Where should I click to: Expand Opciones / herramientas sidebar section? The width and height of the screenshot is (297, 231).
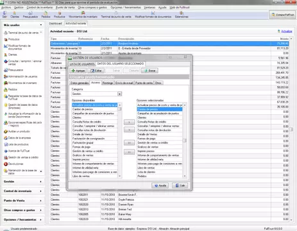click(40, 219)
